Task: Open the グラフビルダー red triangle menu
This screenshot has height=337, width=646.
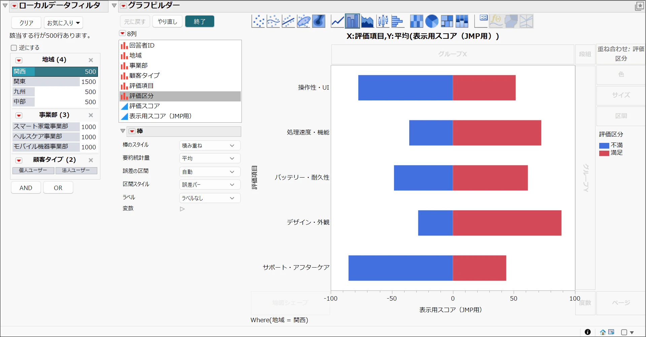Action: coord(124,6)
